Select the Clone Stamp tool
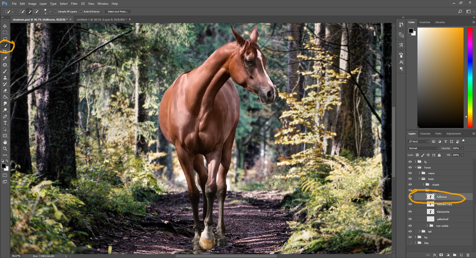The image size is (476, 258). coord(5,78)
